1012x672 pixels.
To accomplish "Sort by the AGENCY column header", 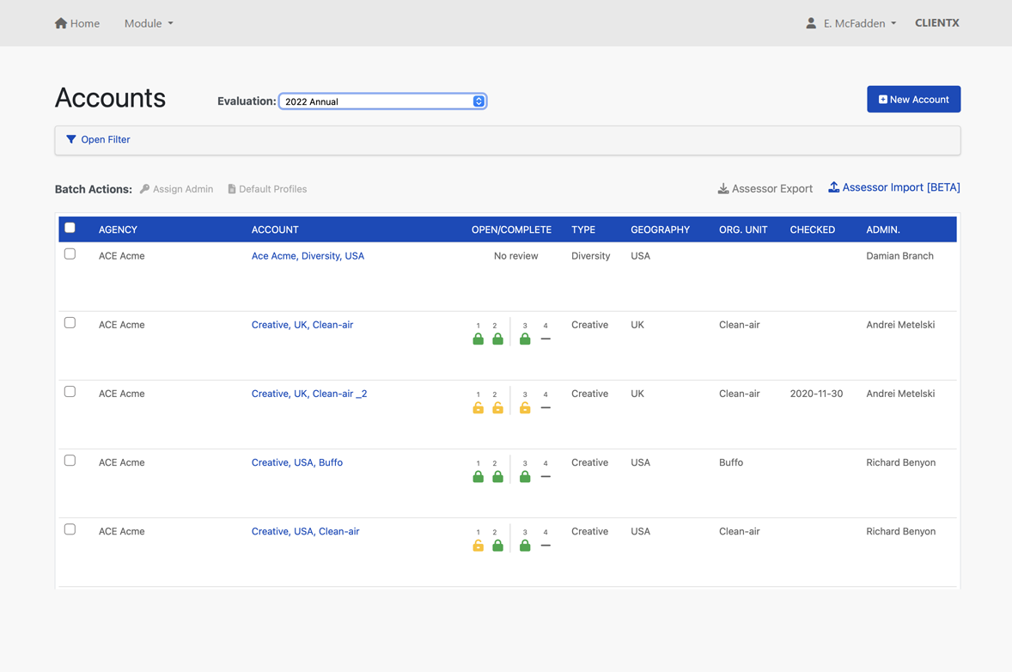I will click(x=118, y=229).
